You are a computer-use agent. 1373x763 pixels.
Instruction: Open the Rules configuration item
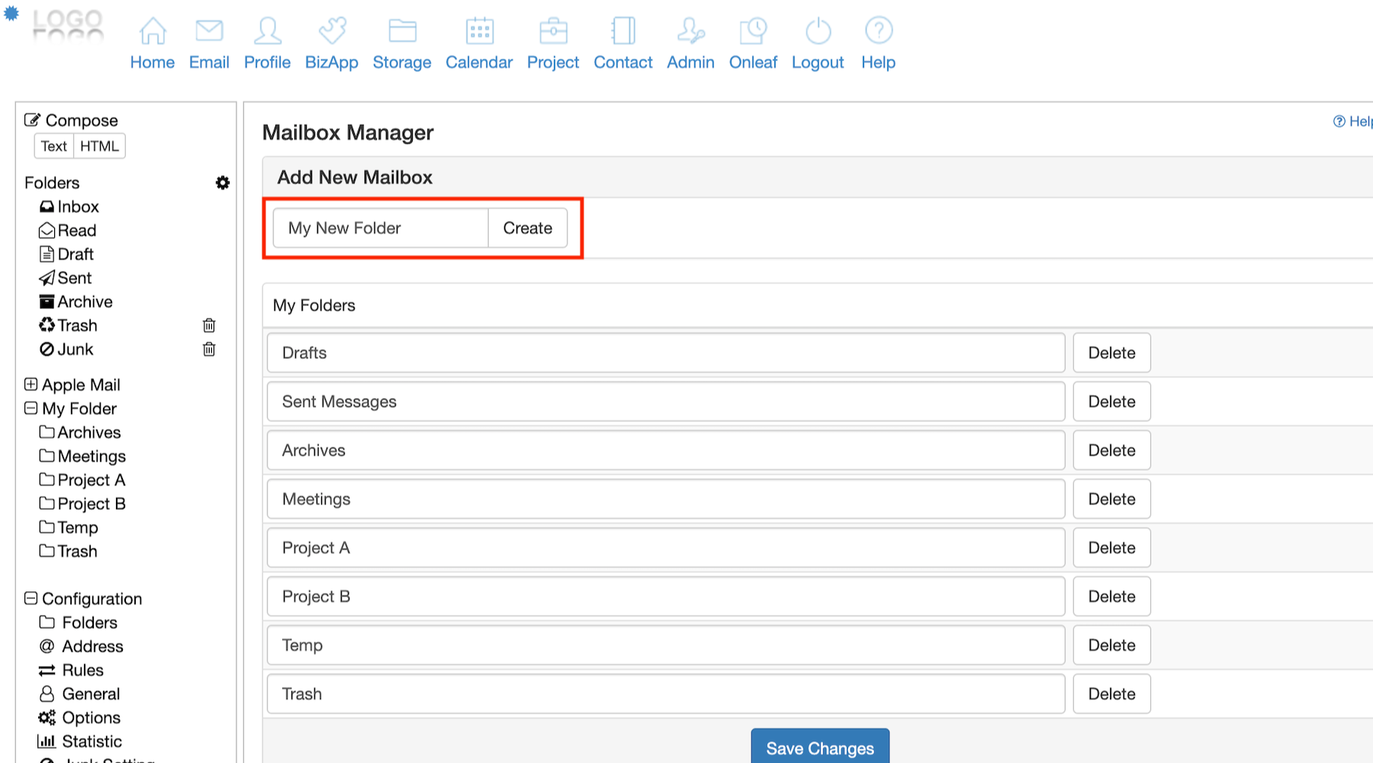pyautogui.click(x=82, y=670)
